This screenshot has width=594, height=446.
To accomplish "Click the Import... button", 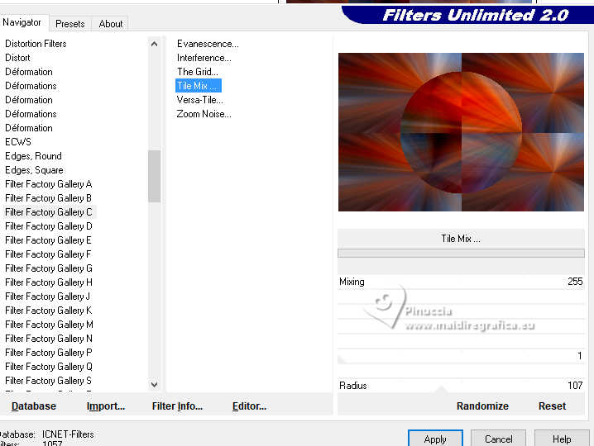I will [106, 406].
